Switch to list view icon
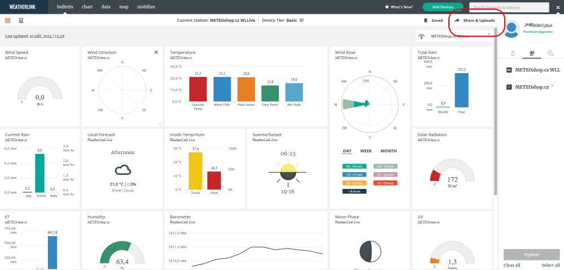Viewport: 564px width, 270px height. (21, 20)
